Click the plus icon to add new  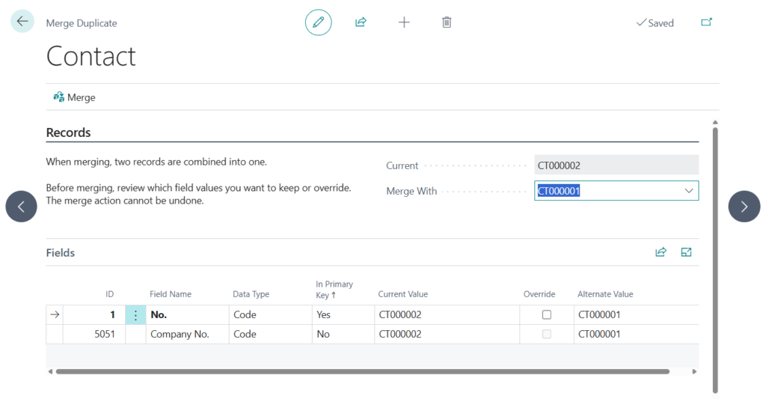click(x=404, y=22)
